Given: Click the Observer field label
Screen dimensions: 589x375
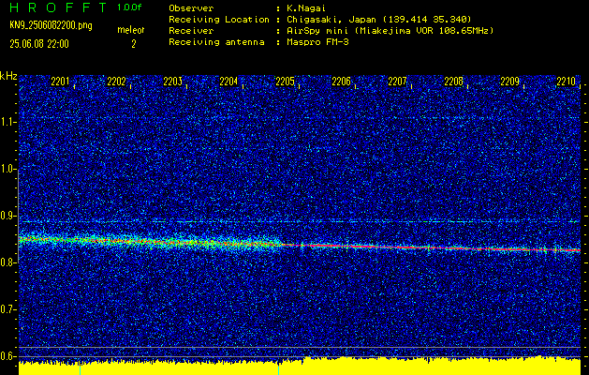Looking at the screenshot, I should [191, 7].
